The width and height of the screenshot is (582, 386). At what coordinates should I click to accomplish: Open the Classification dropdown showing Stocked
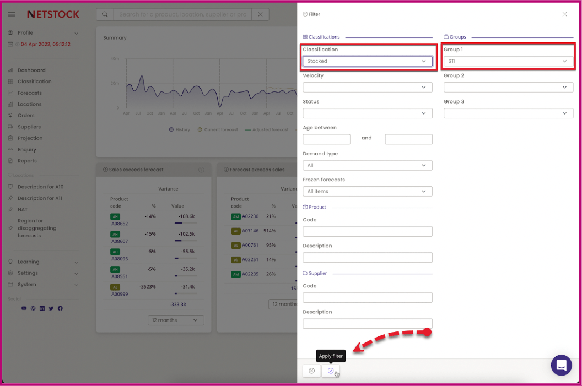[367, 61]
